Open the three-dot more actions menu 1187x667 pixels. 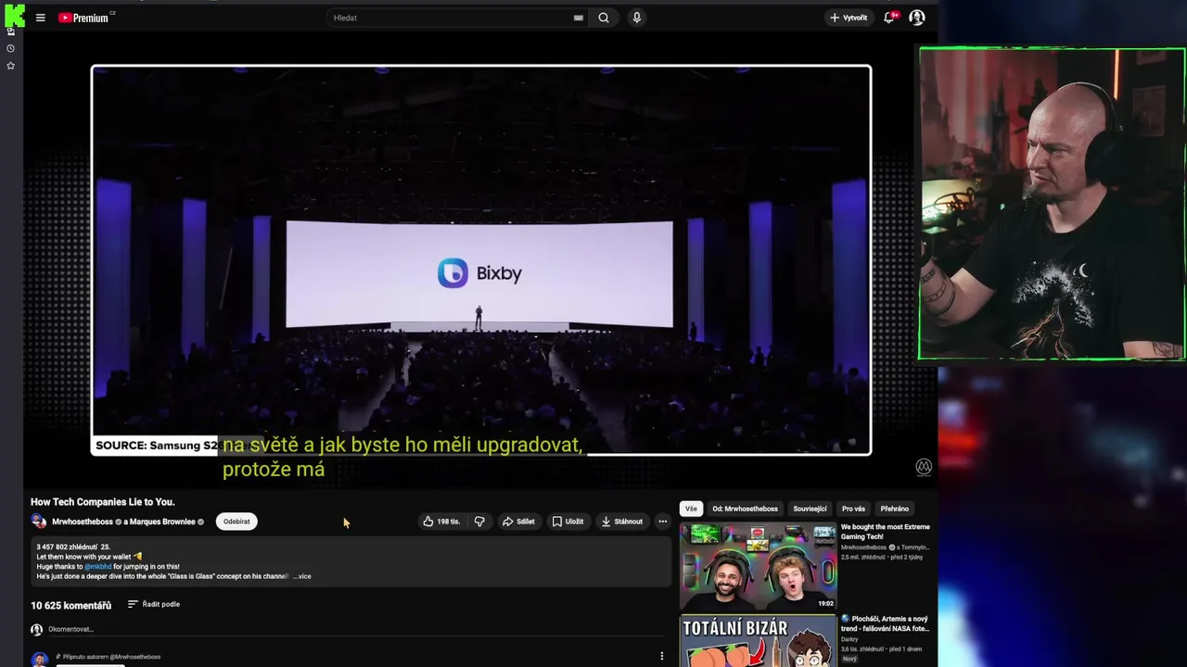coord(662,522)
